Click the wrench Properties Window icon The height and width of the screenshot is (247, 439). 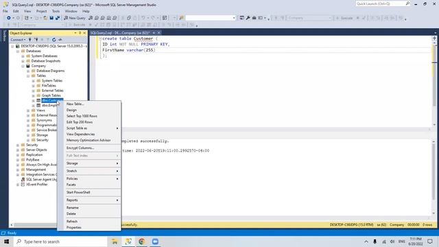click(248, 18)
